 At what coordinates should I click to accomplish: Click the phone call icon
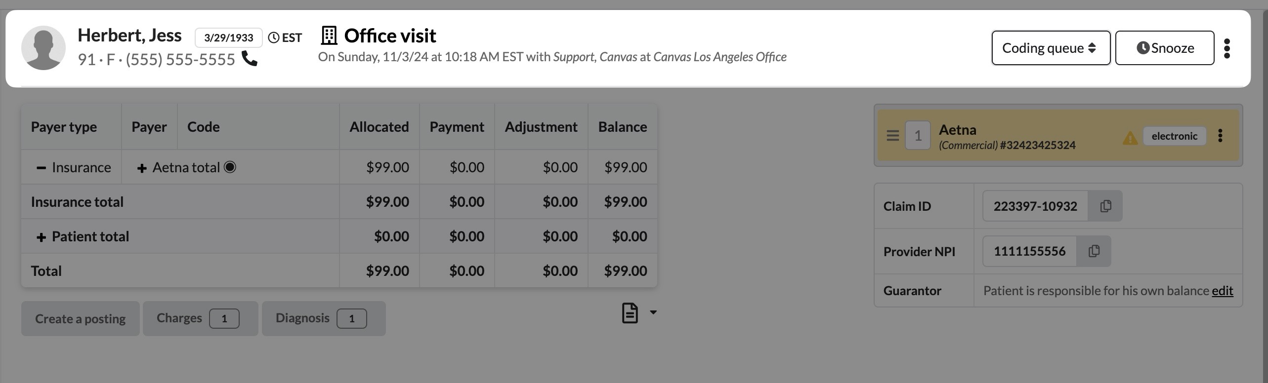click(250, 59)
